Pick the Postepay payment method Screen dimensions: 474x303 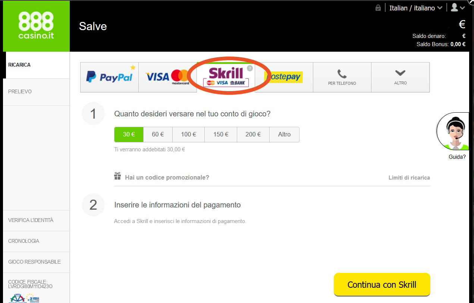[284, 77]
